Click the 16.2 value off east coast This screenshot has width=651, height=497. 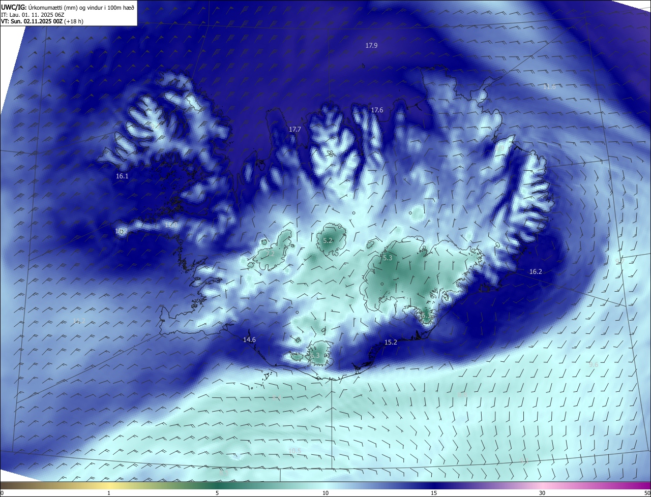click(536, 272)
